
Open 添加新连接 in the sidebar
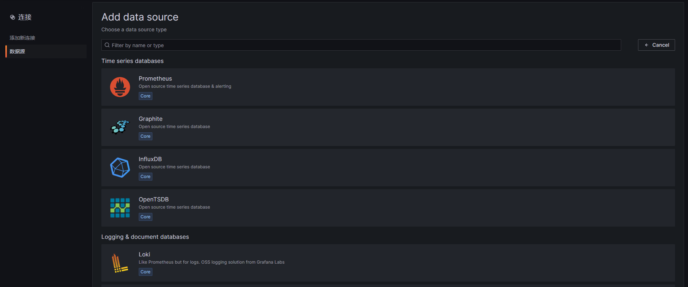click(22, 38)
